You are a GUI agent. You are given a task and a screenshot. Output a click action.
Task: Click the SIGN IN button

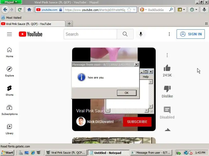click(191, 34)
